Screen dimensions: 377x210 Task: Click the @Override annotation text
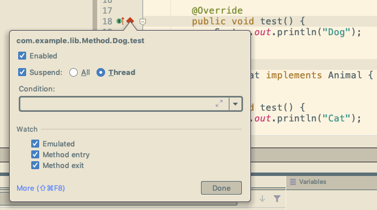217,11
